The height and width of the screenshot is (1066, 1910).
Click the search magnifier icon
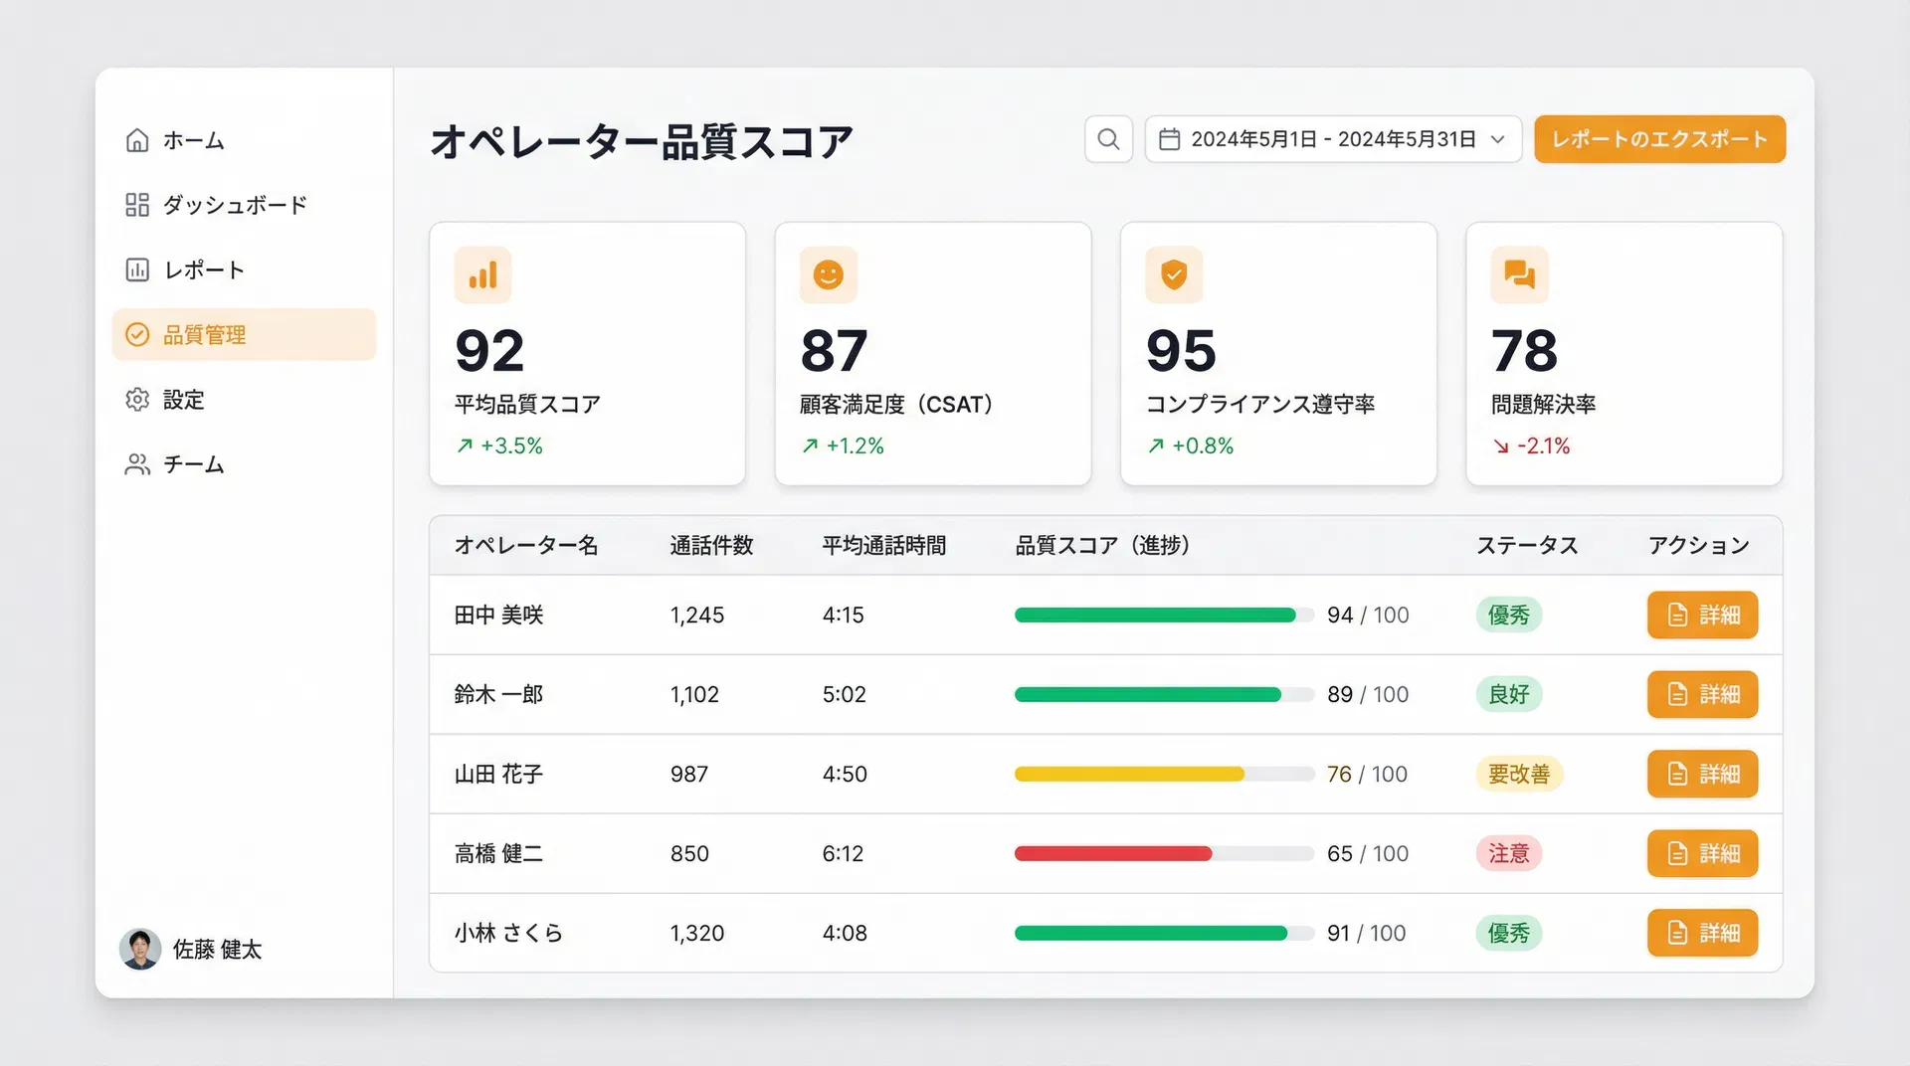[1108, 139]
